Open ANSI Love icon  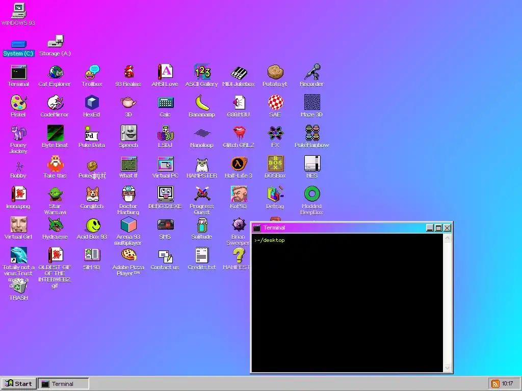pyautogui.click(x=165, y=72)
